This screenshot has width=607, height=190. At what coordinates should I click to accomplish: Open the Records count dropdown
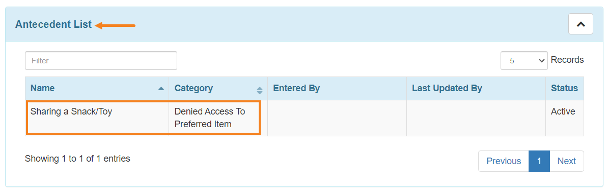point(524,60)
